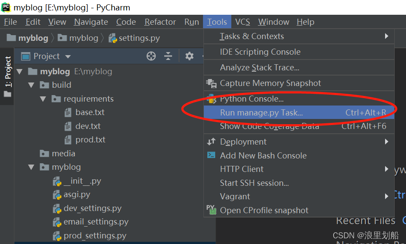Select base.txt in project tree
406x244 pixels.
point(90,112)
